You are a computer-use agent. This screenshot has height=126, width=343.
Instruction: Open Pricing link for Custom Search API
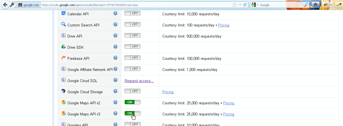click(x=224, y=25)
